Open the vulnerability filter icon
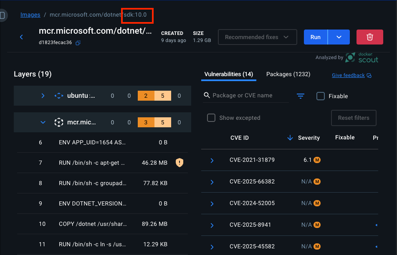 pyautogui.click(x=301, y=96)
